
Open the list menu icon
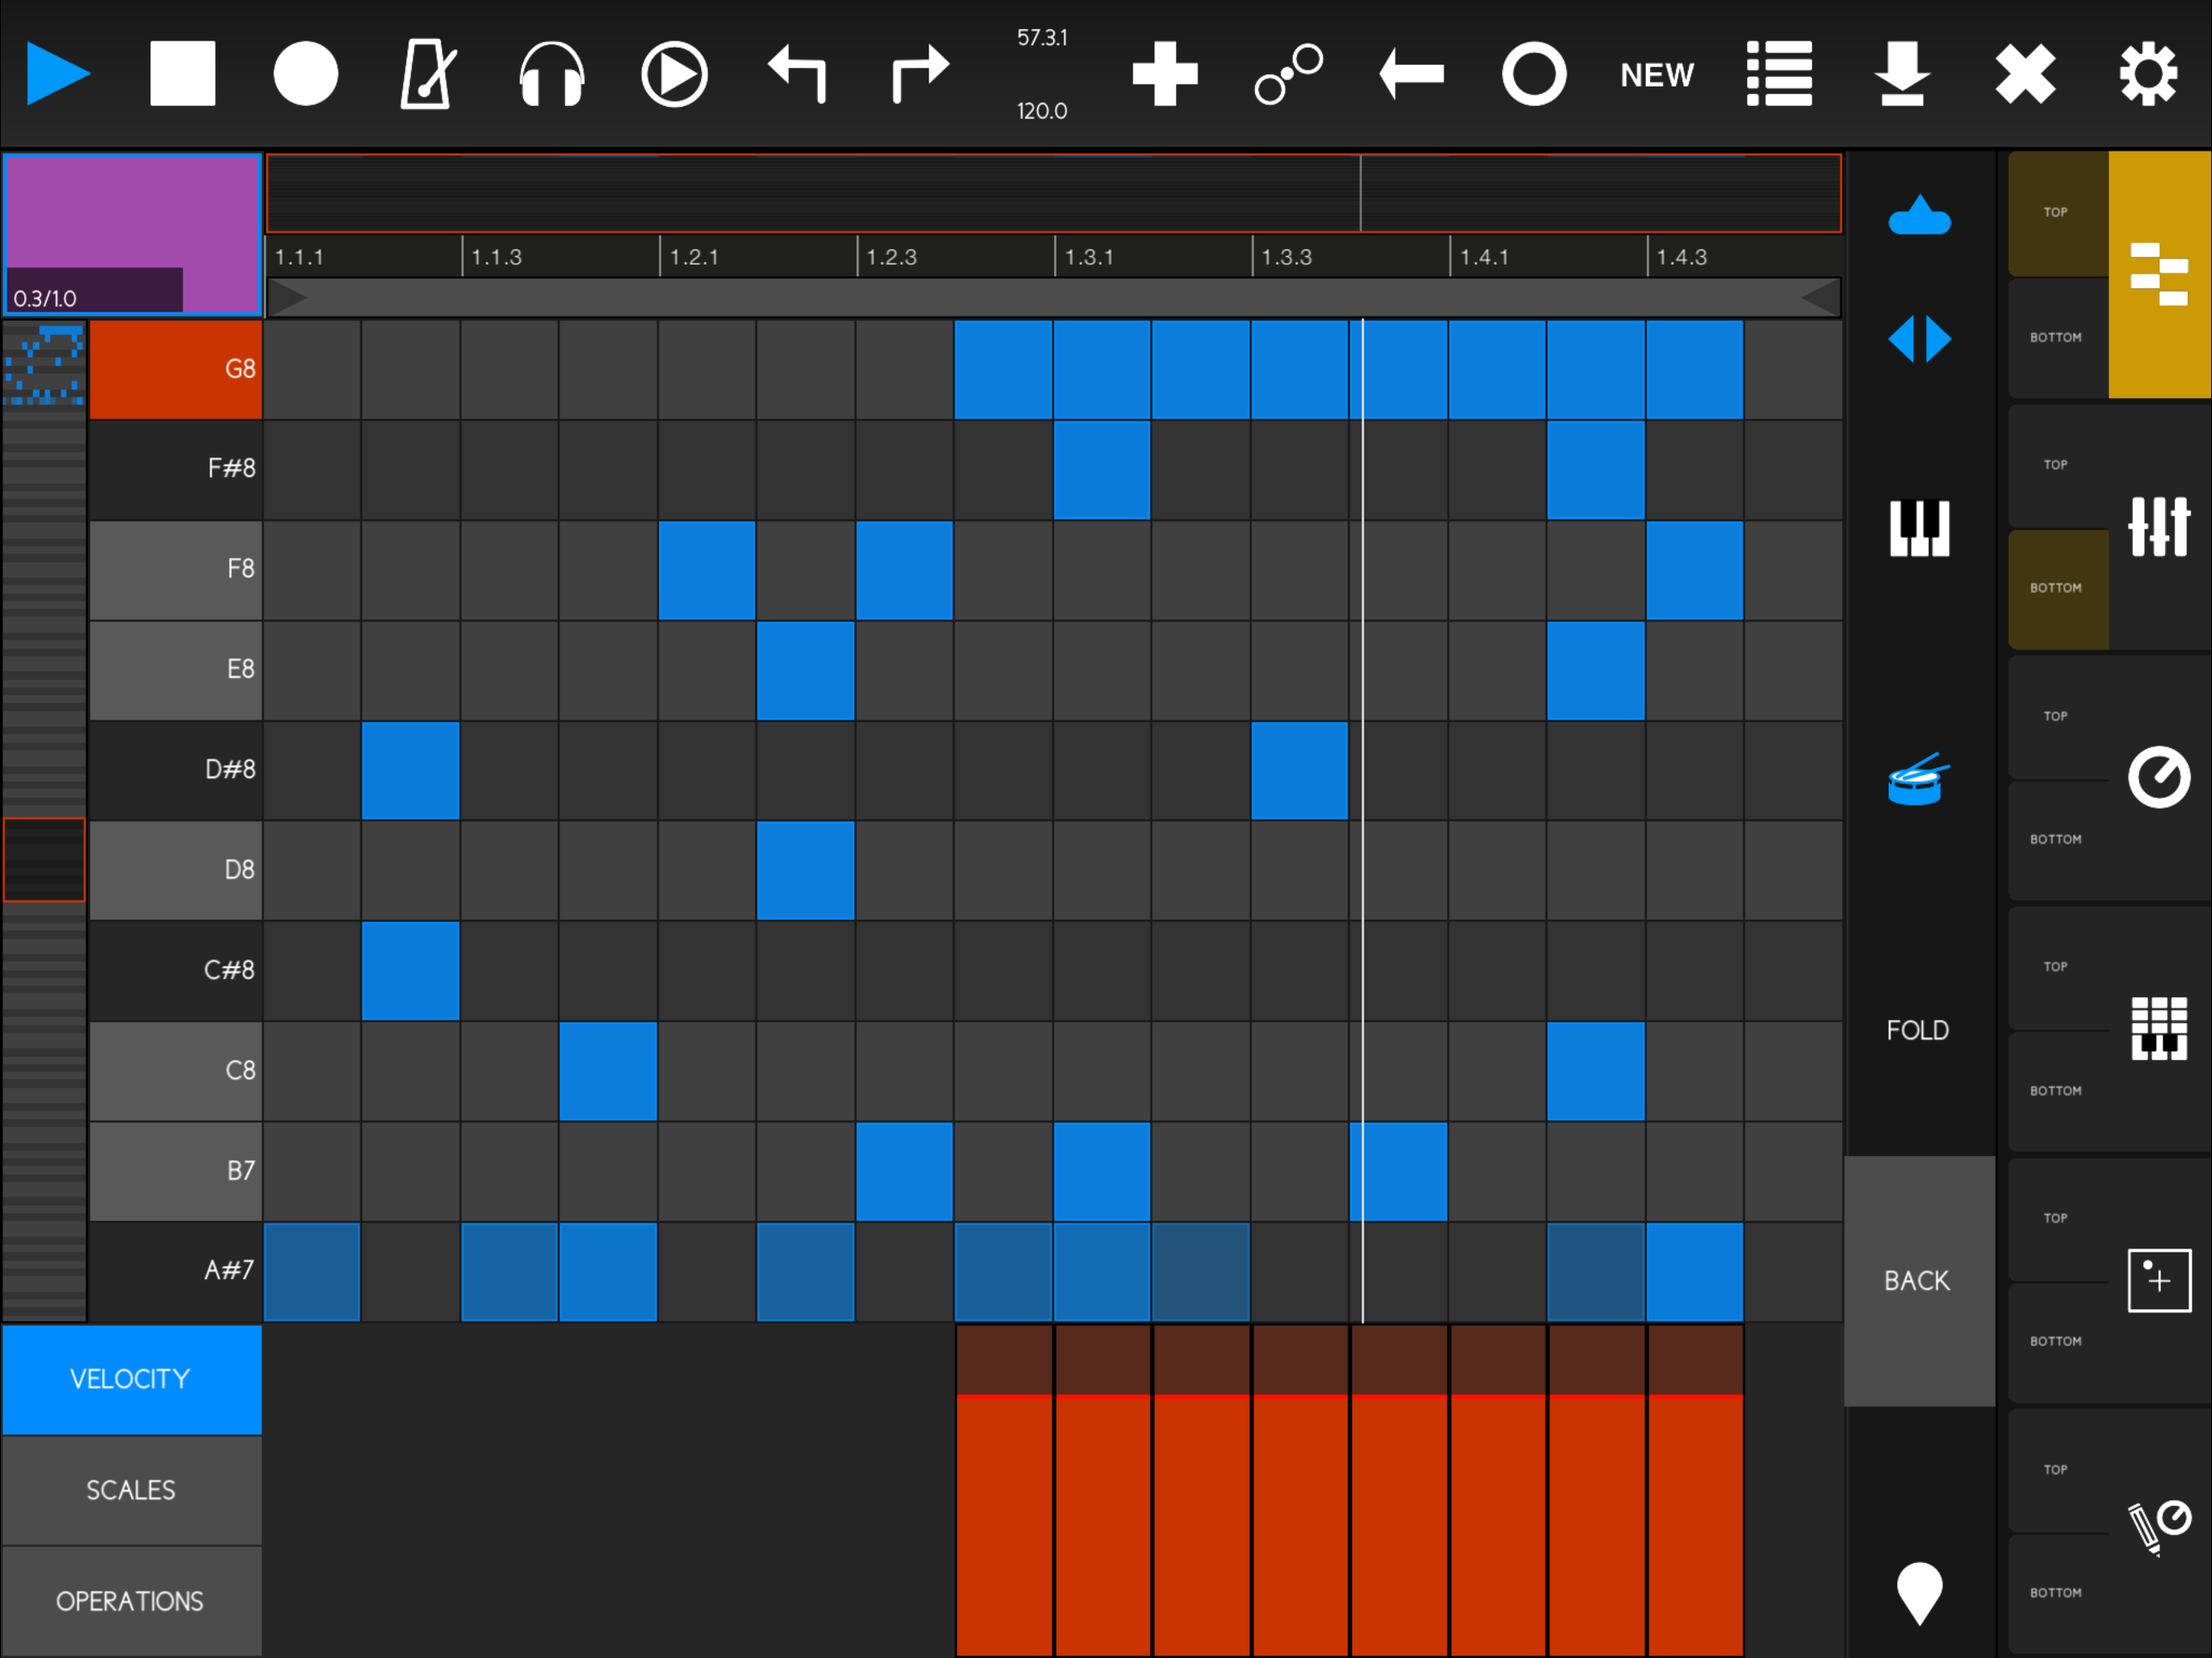click(x=1779, y=73)
